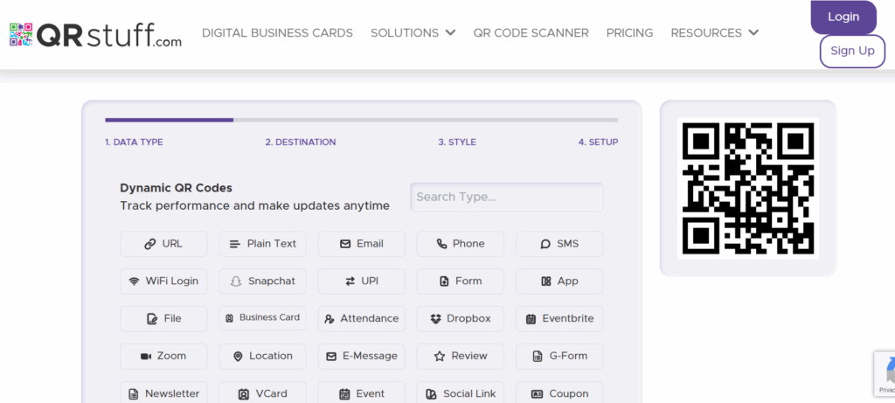Viewport: 895px width, 403px height.
Task: Expand the Solutions dropdown chevron
Action: [x=450, y=32]
